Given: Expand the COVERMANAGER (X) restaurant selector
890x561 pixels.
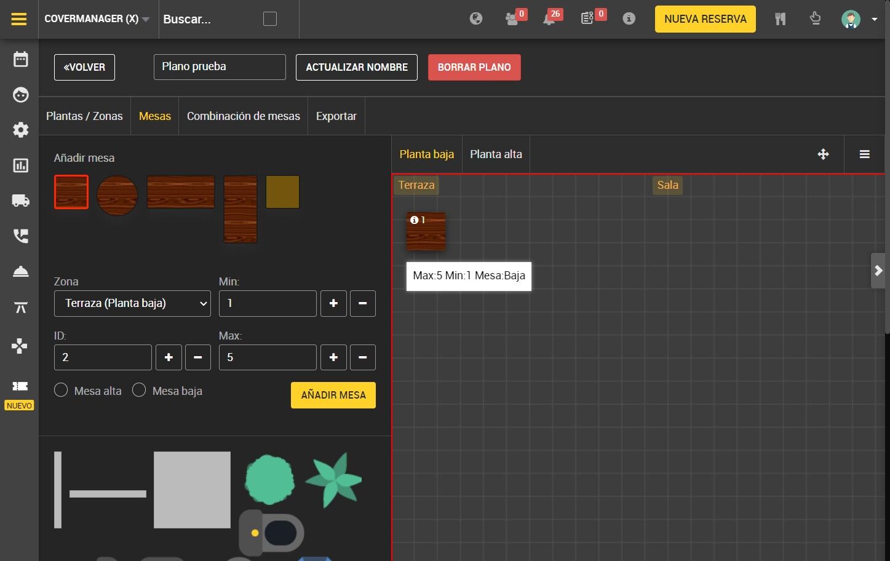Looking at the screenshot, I should pos(97,19).
